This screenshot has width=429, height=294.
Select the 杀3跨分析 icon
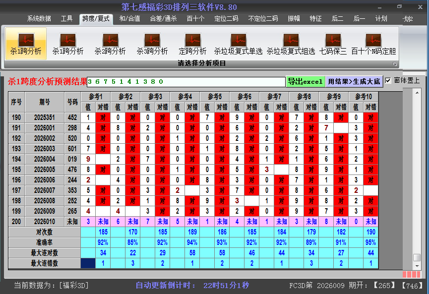[x=152, y=44]
